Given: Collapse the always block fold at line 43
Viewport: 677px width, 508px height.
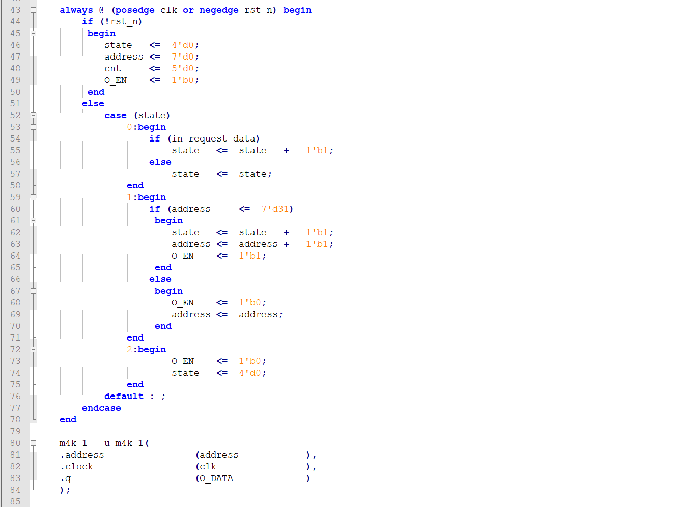Looking at the screenshot, I should [33, 10].
